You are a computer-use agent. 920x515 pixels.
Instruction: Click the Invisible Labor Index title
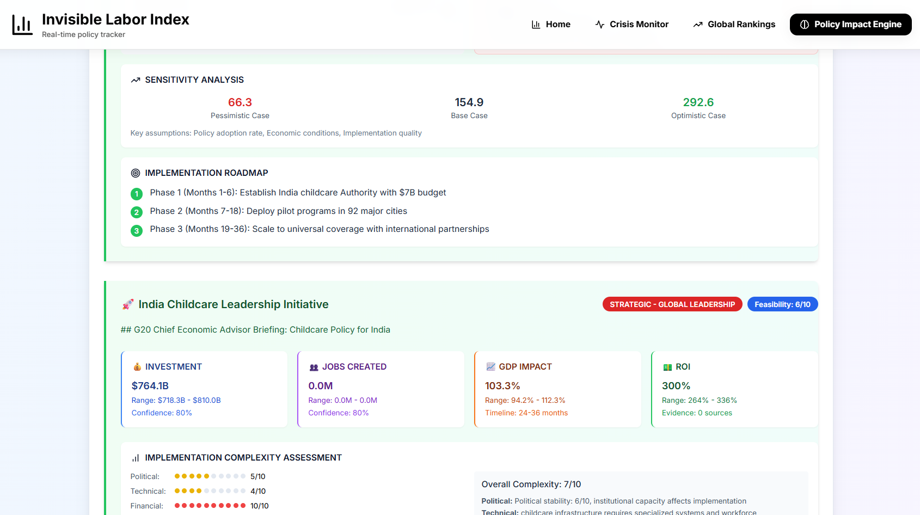[x=115, y=20]
